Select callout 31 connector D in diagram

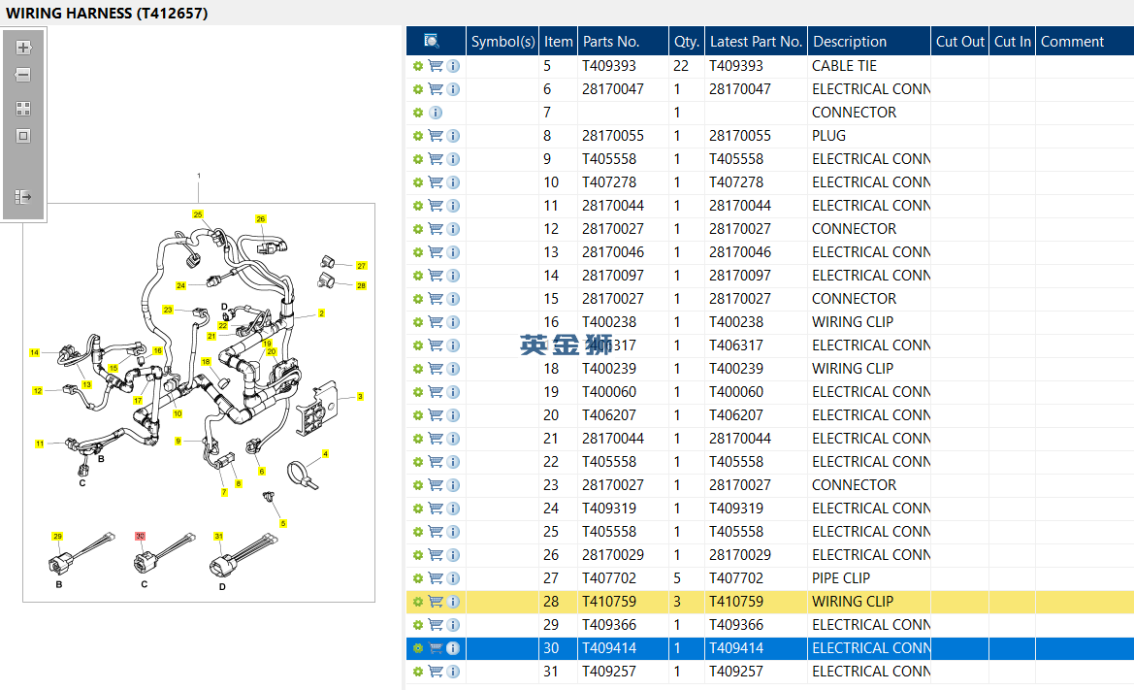click(x=218, y=536)
